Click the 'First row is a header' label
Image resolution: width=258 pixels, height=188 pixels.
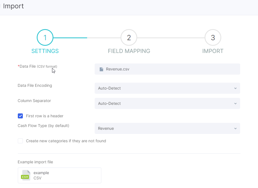point(45,116)
